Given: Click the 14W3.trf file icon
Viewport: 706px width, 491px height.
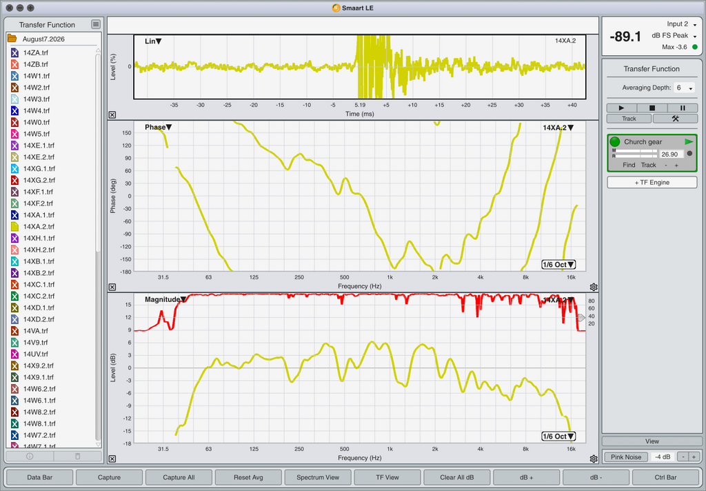Looking at the screenshot, I should point(14,99).
